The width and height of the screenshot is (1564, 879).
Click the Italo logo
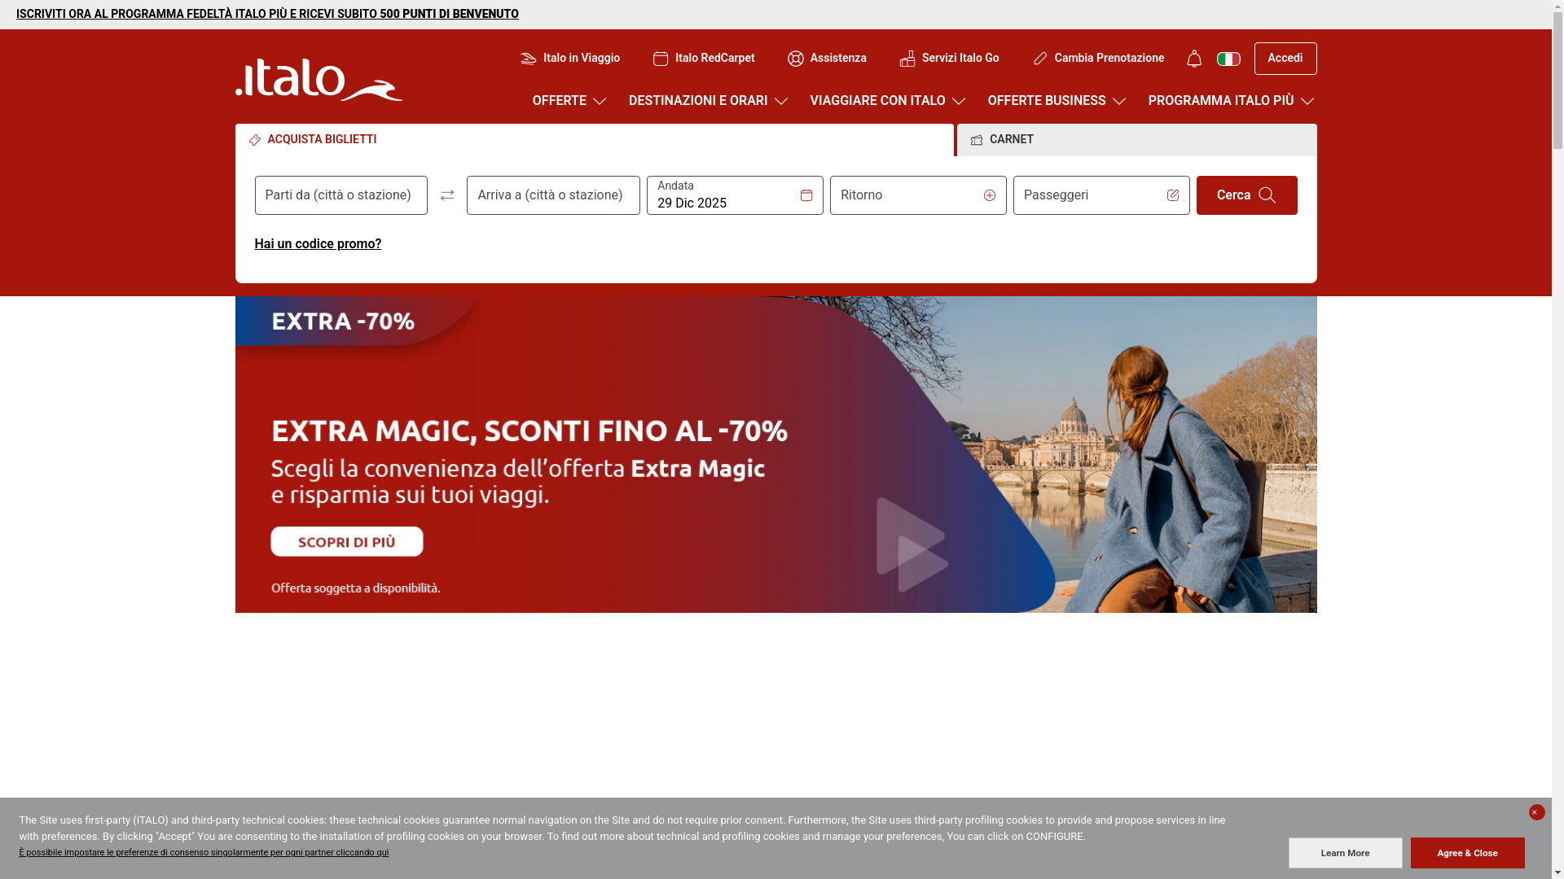click(x=319, y=80)
